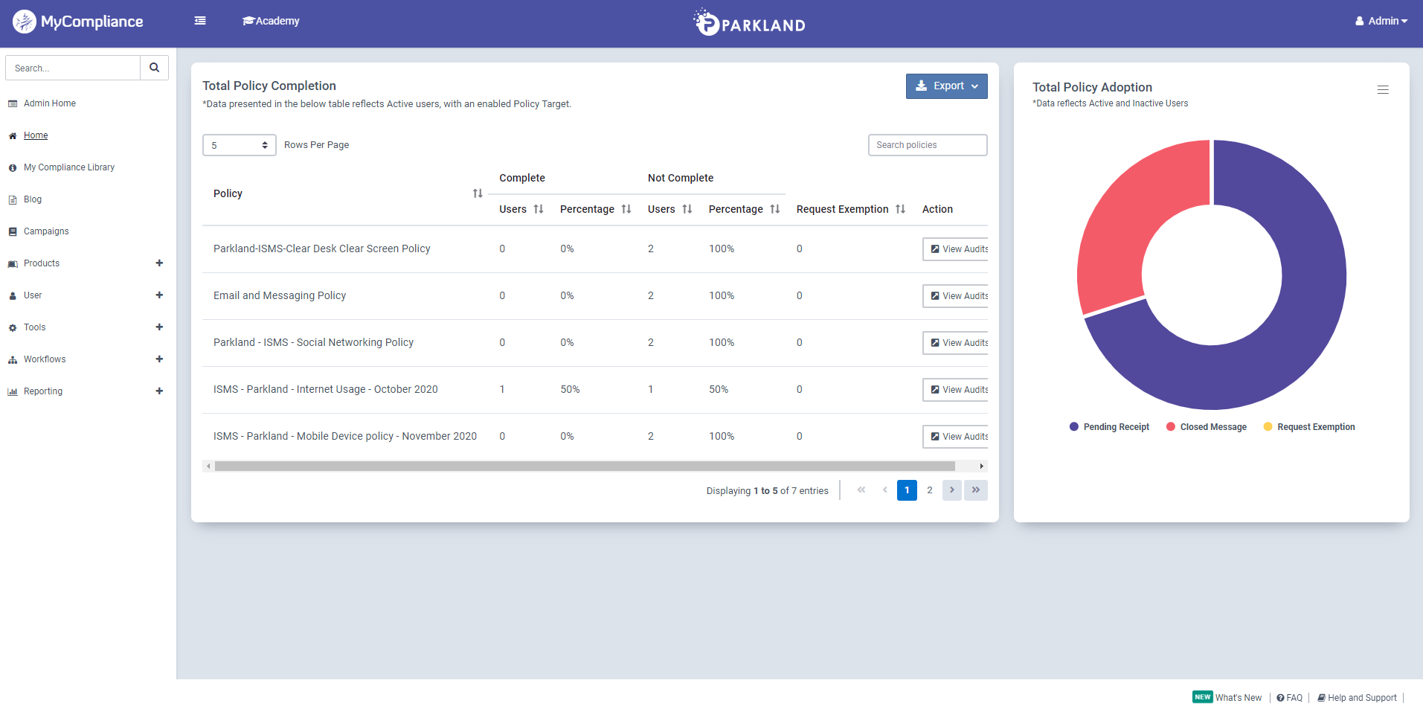The width and height of the screenshot is (1423, 715).
Task: Focus the Search policies field
Action: [928, 145]
